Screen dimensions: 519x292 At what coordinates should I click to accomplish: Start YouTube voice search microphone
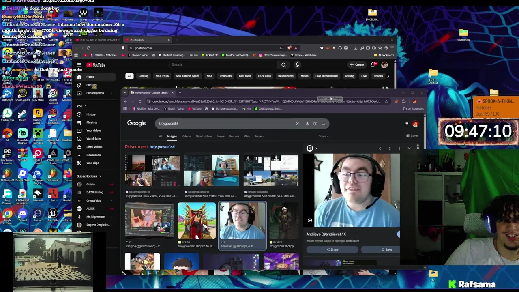point(297,65)
